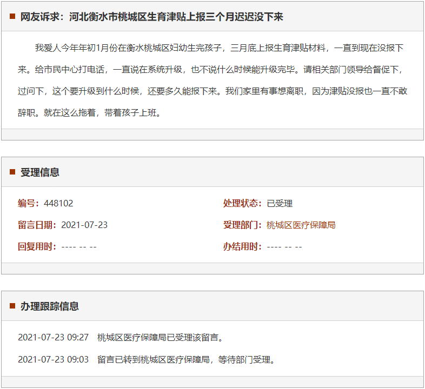The width and height of the screenshot is (425, 389).
Task: Click the dashes next to 办结用时
Action: [284, 246]
